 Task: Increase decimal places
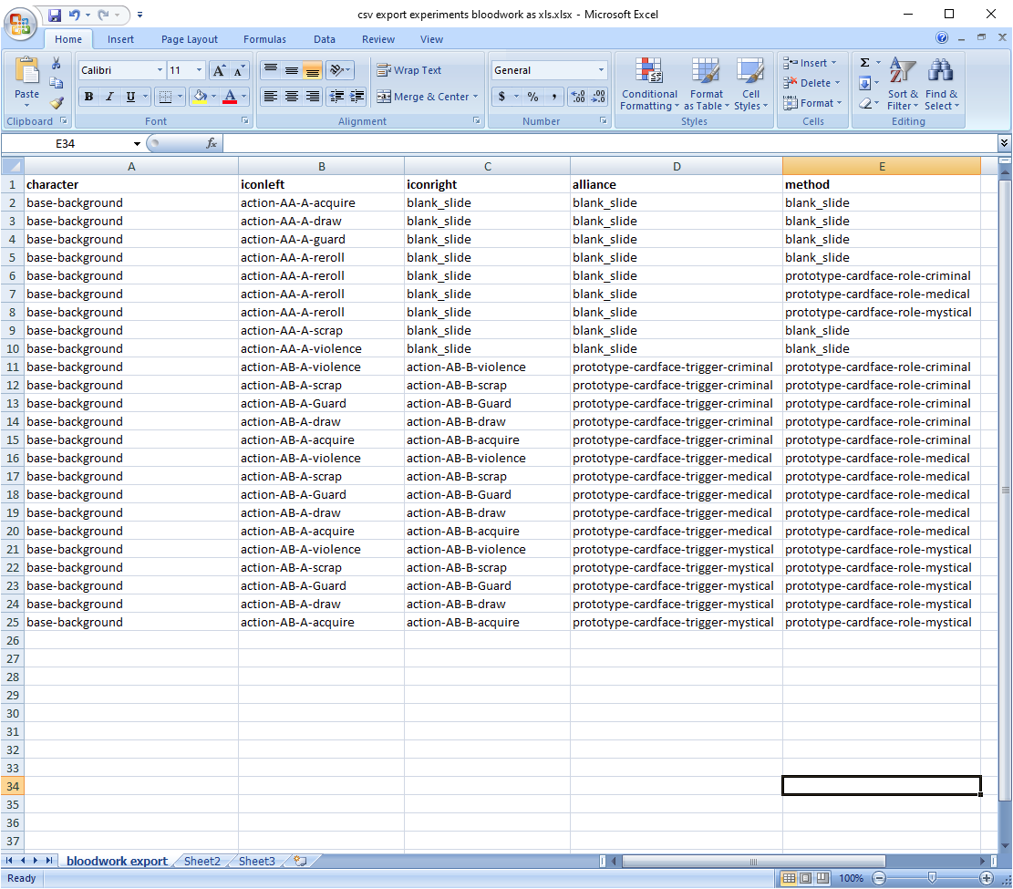pos(577,97)
